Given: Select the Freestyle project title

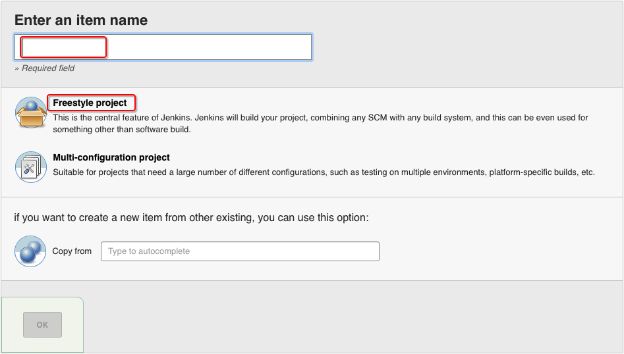Looking at the screenshot, I should point(90,103).
